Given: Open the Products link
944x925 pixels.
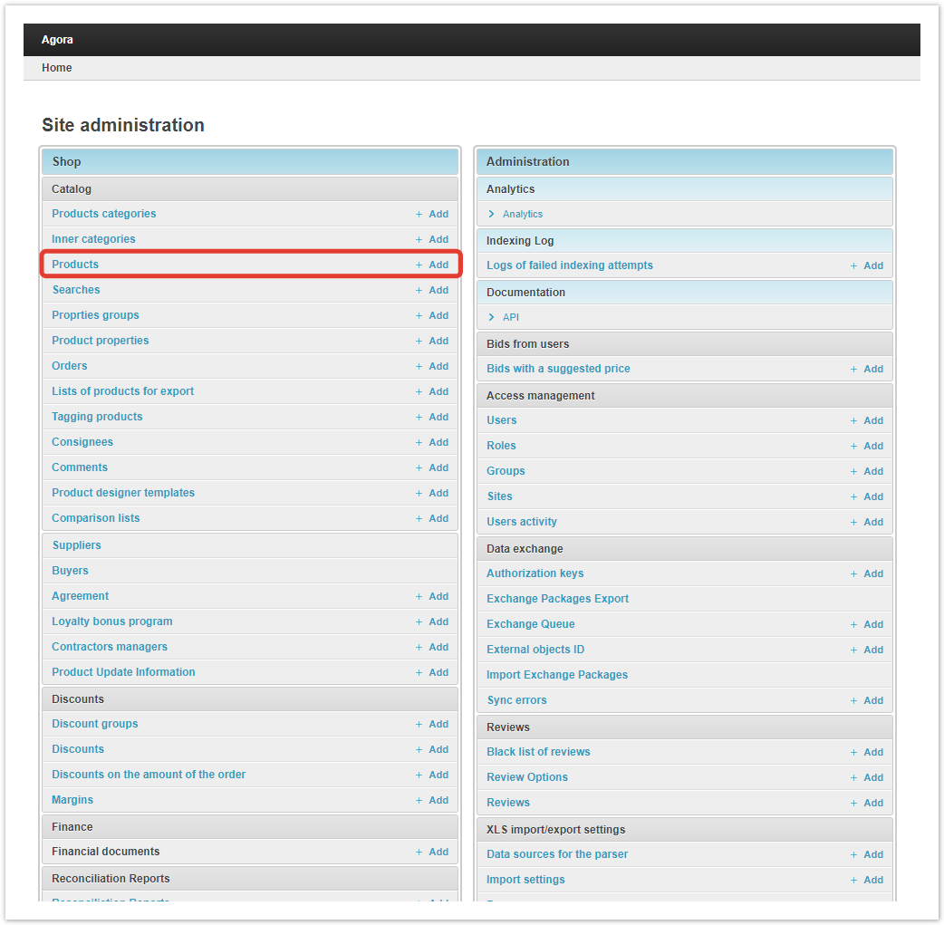Looking at the screenshot, I should (75, 265).
